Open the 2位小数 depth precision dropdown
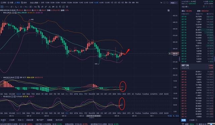The width and height of the screenshot is (215, 125). (x=185, y=7)
